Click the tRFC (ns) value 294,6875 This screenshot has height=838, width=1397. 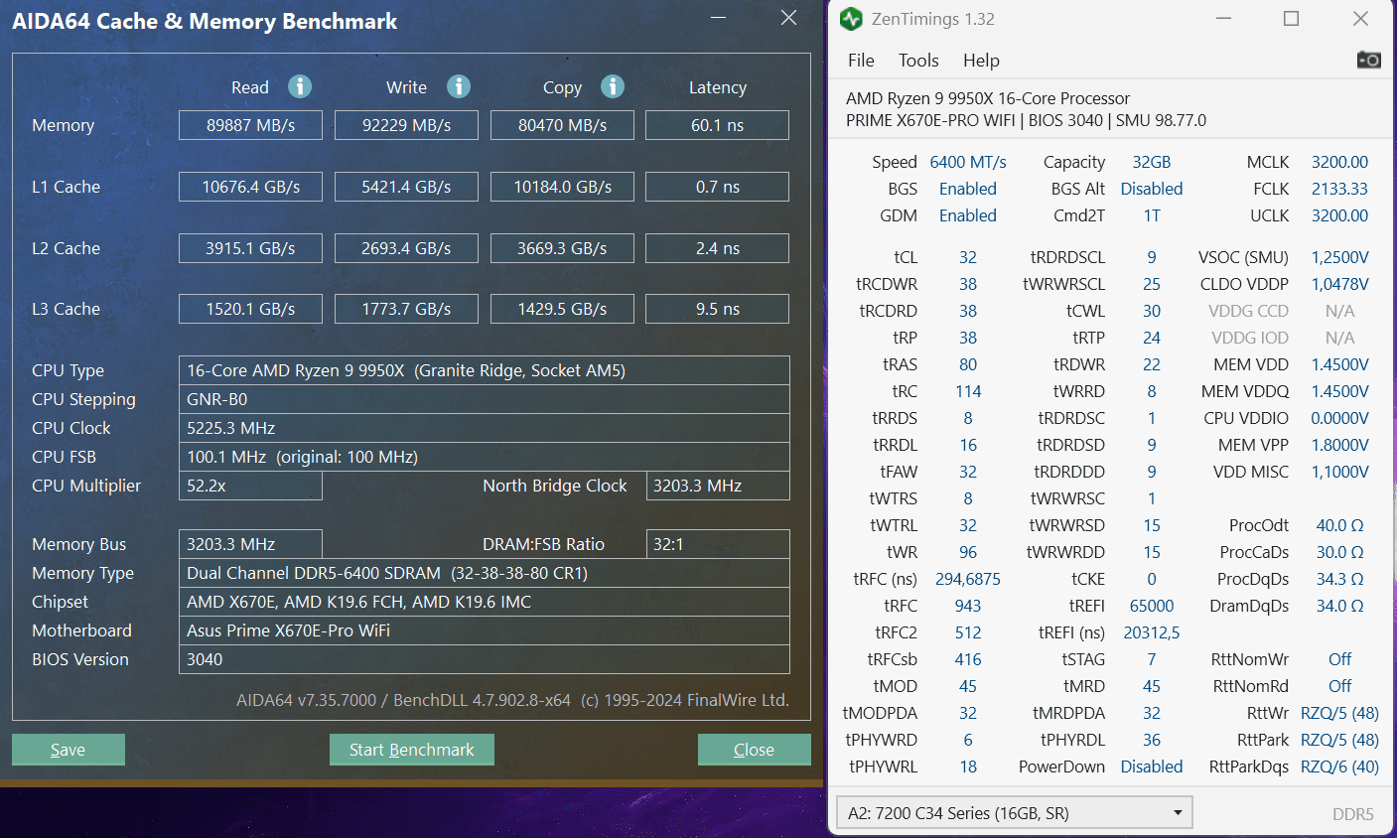coord(968,579)
